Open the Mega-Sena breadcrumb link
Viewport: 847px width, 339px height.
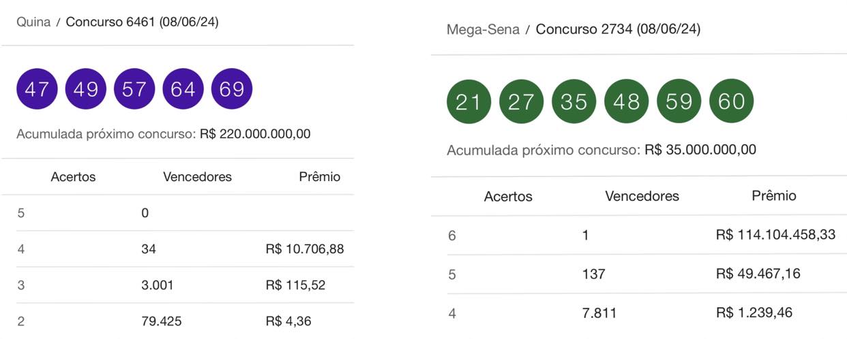point(483,29)
